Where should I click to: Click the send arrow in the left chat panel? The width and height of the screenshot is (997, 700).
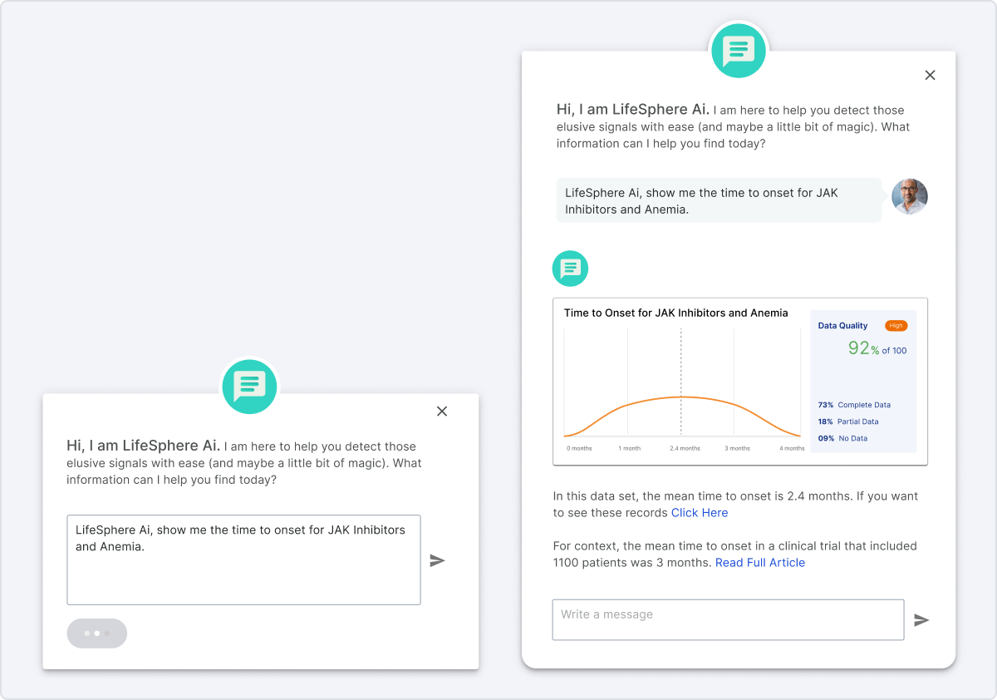click(x=437, y=561)
